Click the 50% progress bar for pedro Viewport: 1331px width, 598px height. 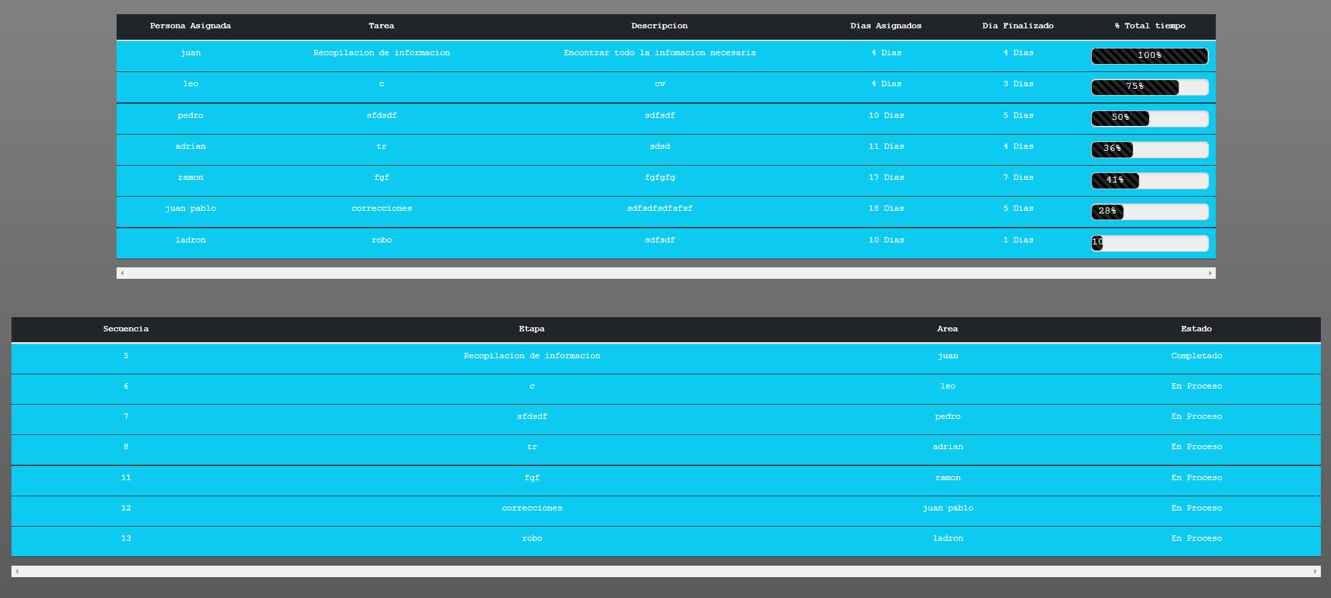coord(1150,119)
